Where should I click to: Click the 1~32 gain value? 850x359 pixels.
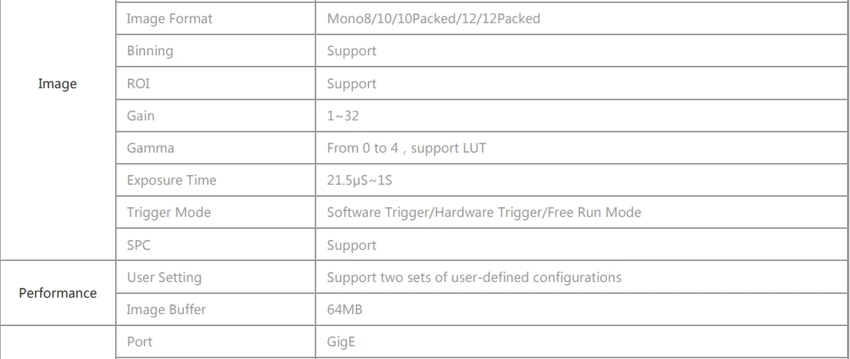coord(345,116)
